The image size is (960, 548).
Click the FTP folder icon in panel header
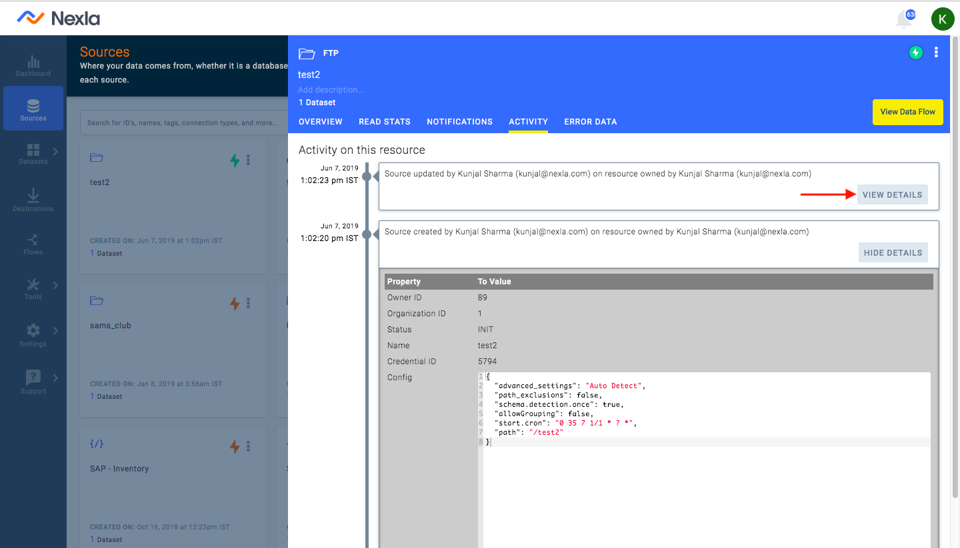click(x=307, y=53)
